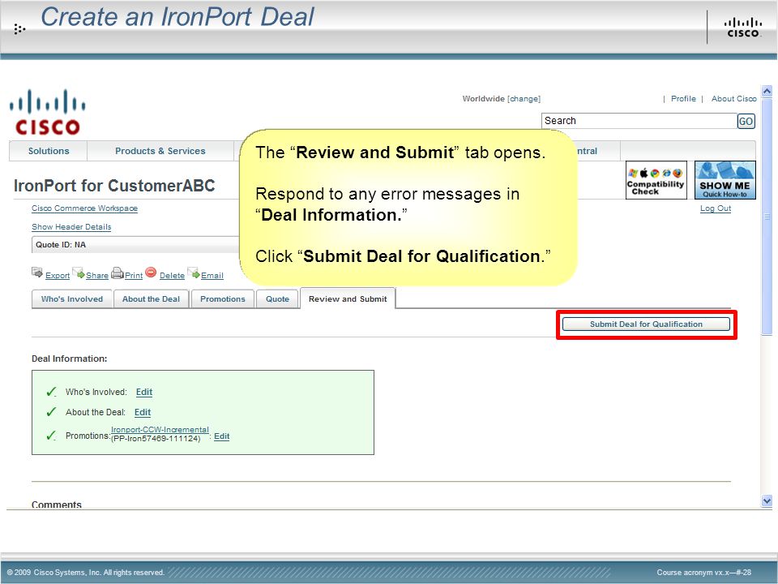
Task: Click the Share link text
Action: pos(97,276)
